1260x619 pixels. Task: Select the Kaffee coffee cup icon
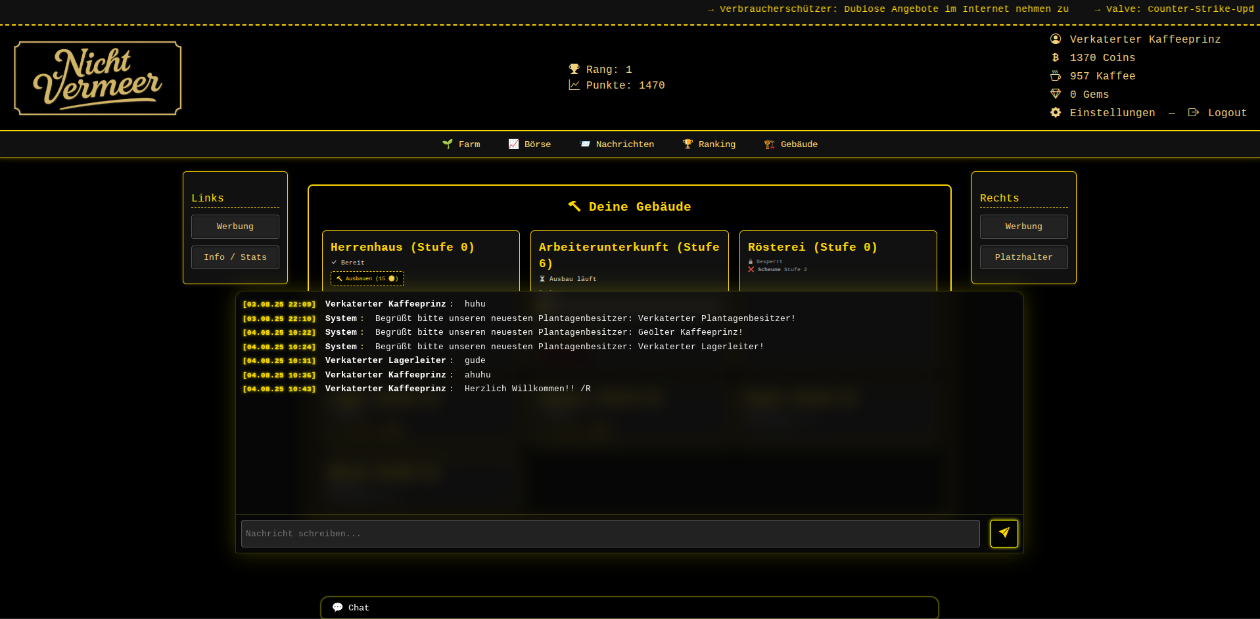(x=1056, y=75)
